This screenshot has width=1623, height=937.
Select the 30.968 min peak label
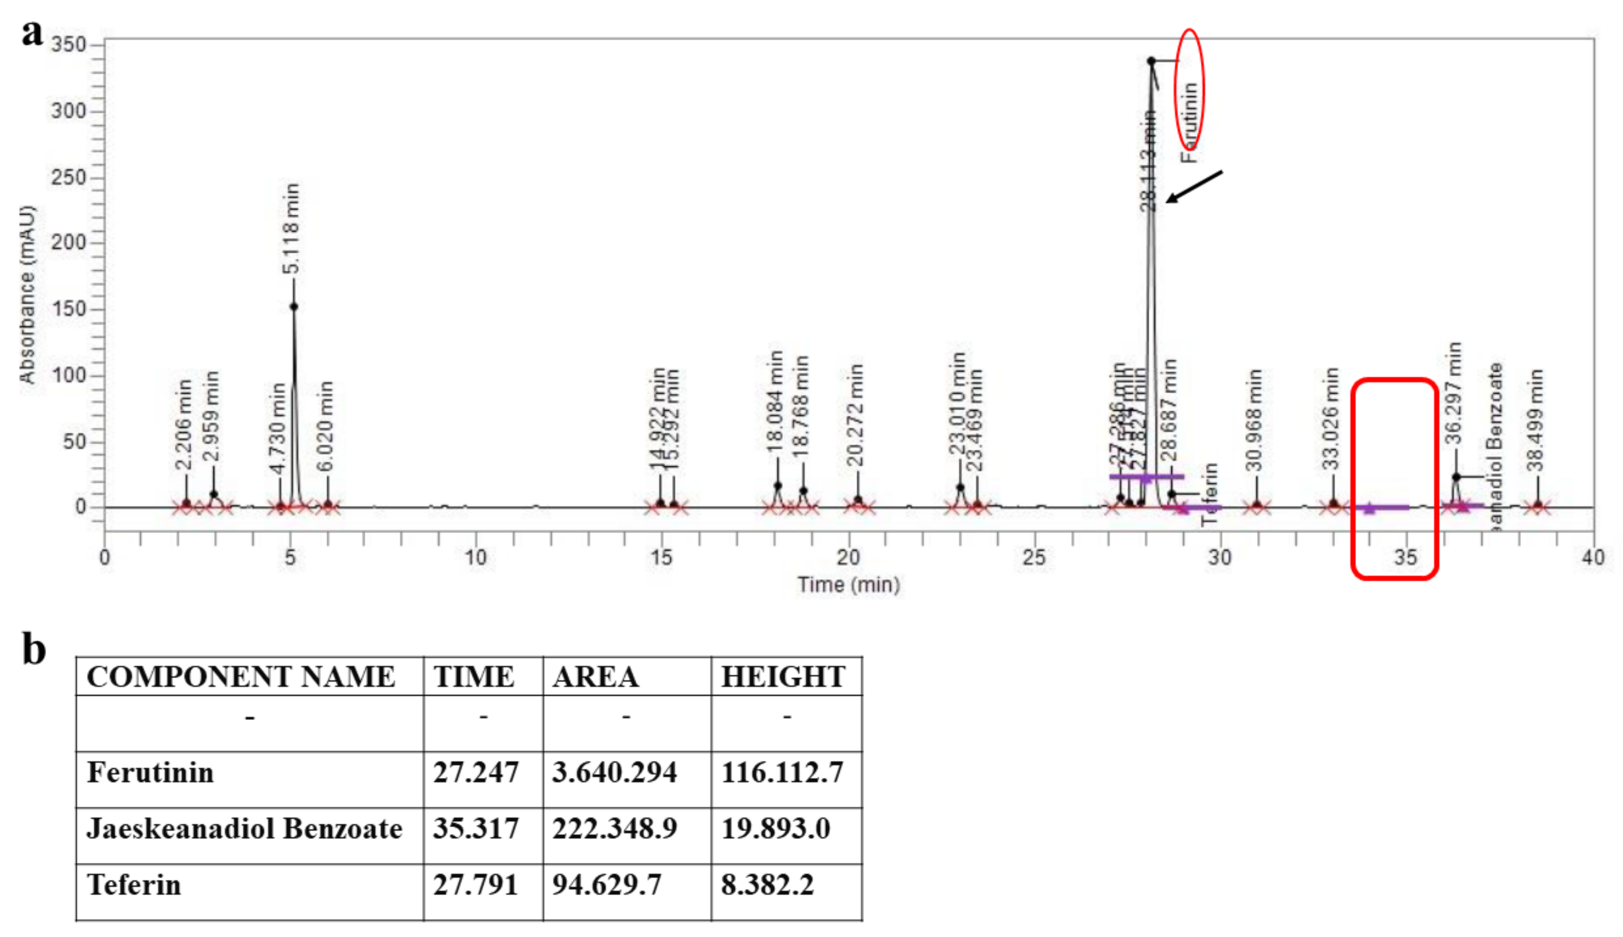1254,420
